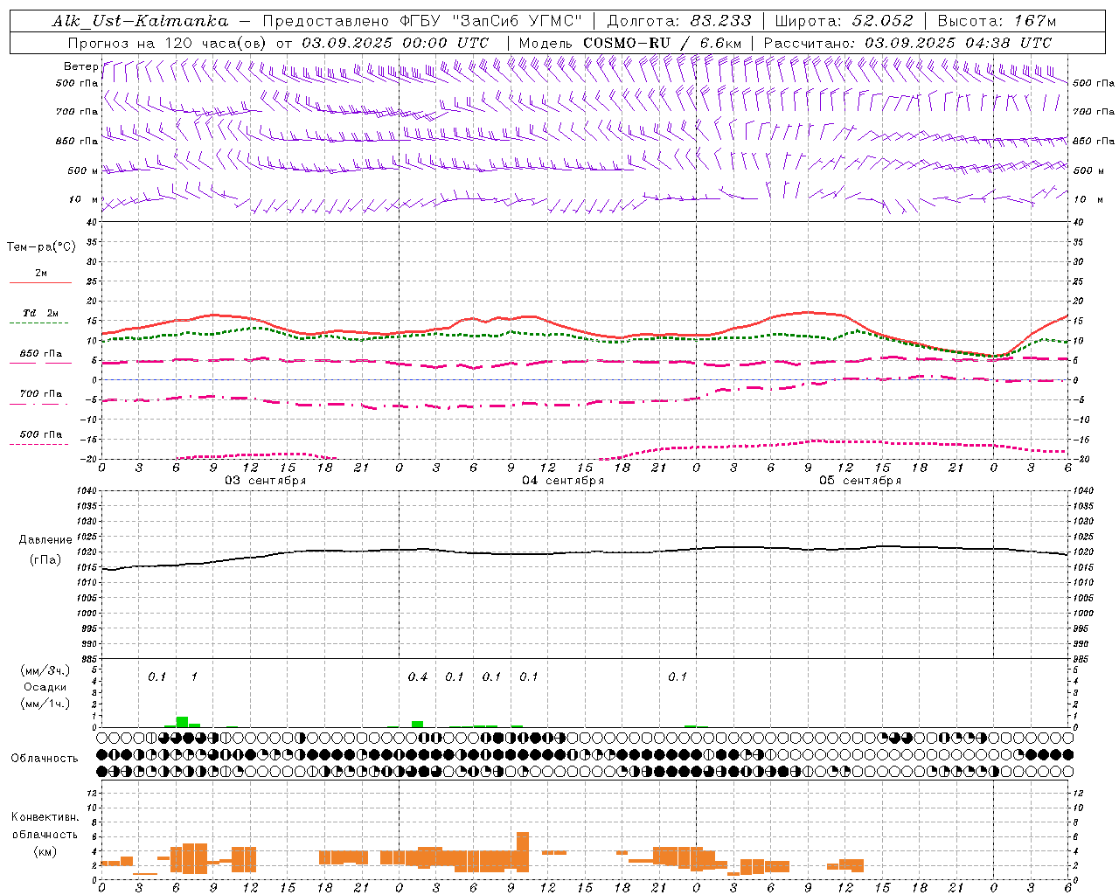Image resolution: width=1119 pixels, height=895 pixels.
Task: Click the Ветер wind section label
Action: click(80, 66)
